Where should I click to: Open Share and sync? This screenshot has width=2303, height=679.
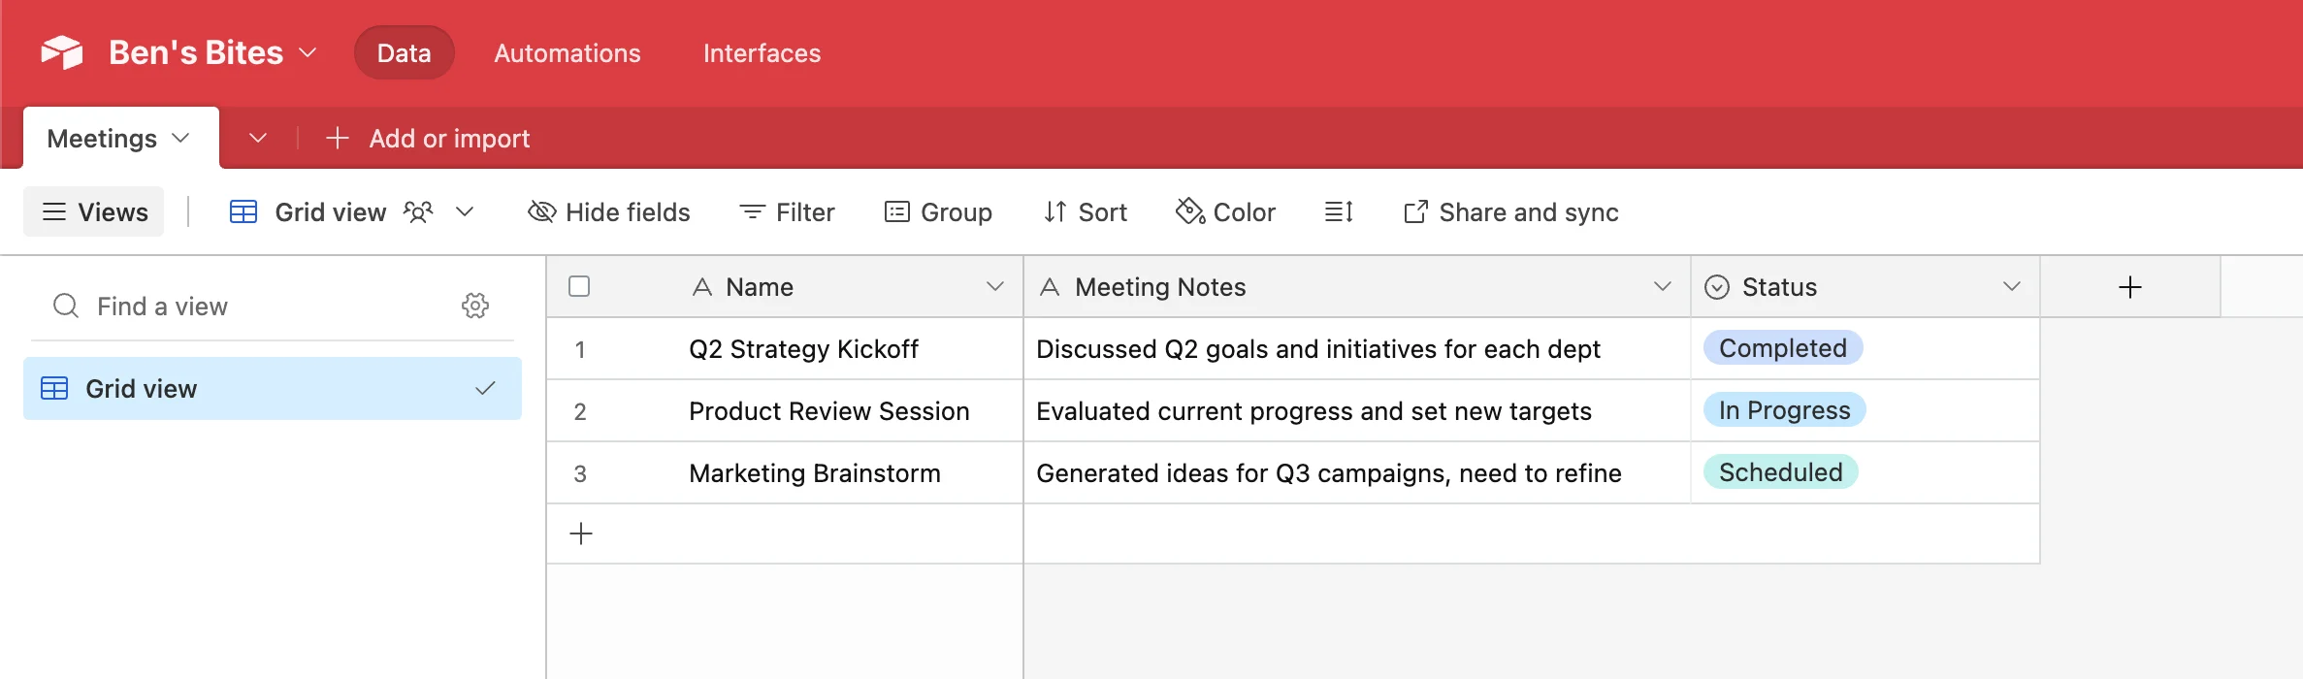[1510, 211]
